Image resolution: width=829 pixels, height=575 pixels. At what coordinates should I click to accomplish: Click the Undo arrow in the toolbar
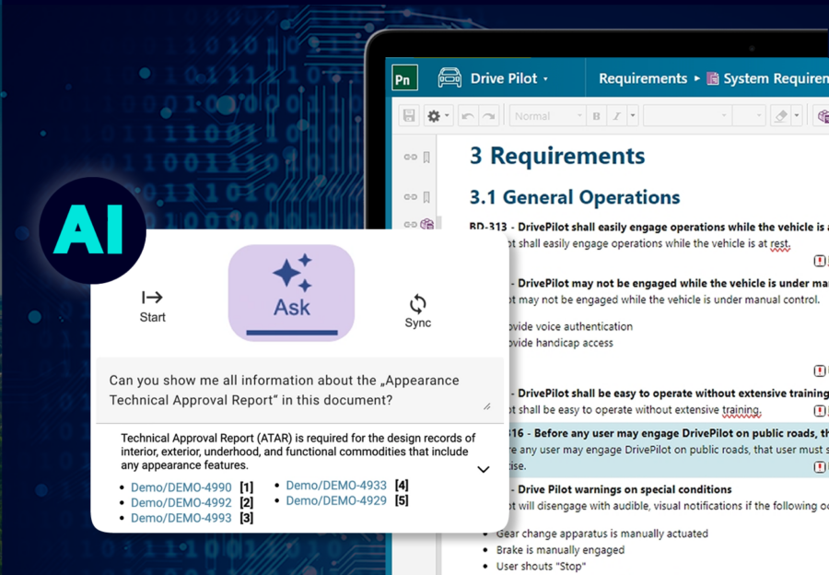(469, 114)
